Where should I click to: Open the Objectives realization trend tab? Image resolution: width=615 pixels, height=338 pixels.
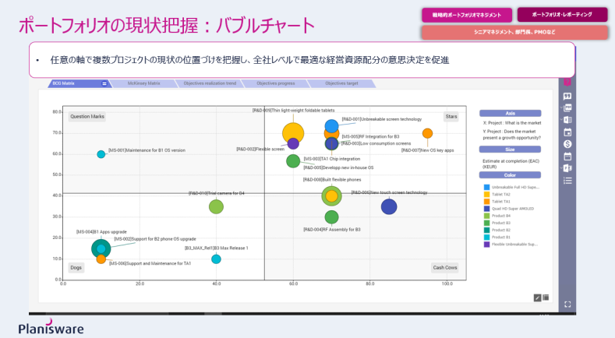coord(210,83)
